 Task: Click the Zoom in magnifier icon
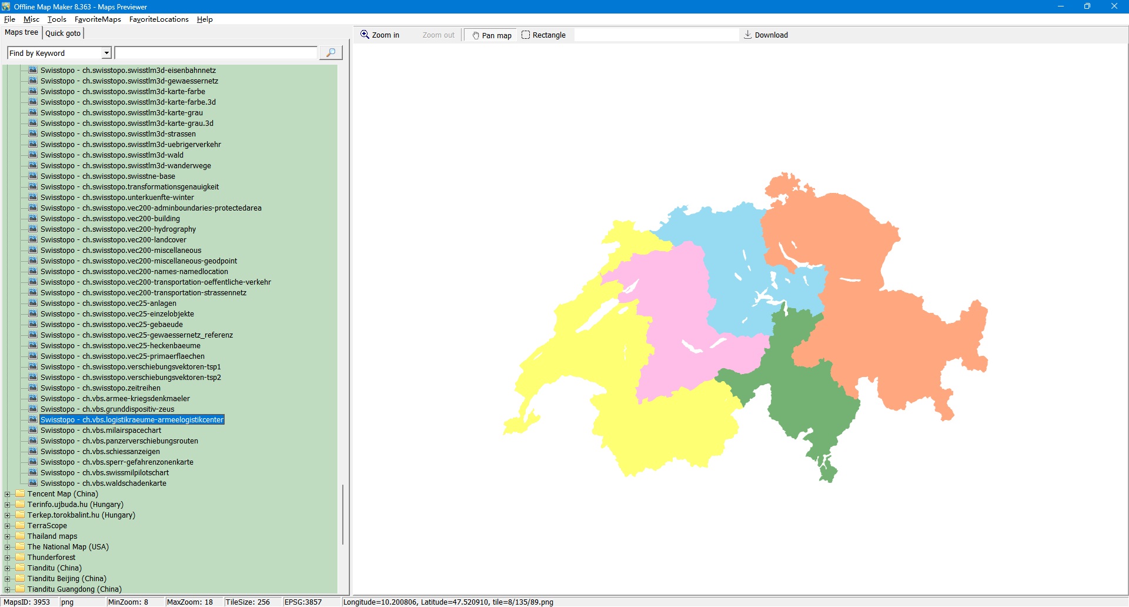[x=365, y=35]
